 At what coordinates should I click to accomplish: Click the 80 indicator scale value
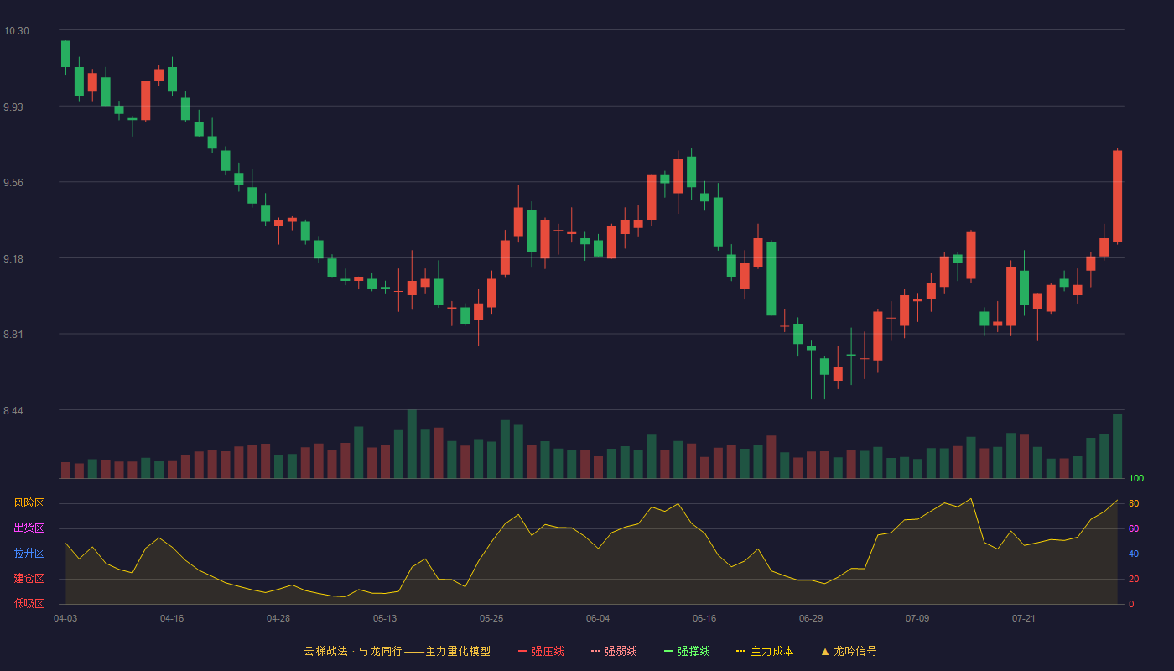(1133, 503)
